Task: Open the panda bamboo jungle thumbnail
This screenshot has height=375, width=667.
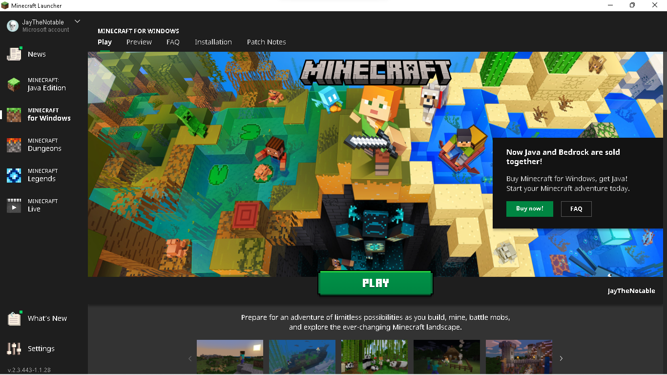Action: pos(375,357)
